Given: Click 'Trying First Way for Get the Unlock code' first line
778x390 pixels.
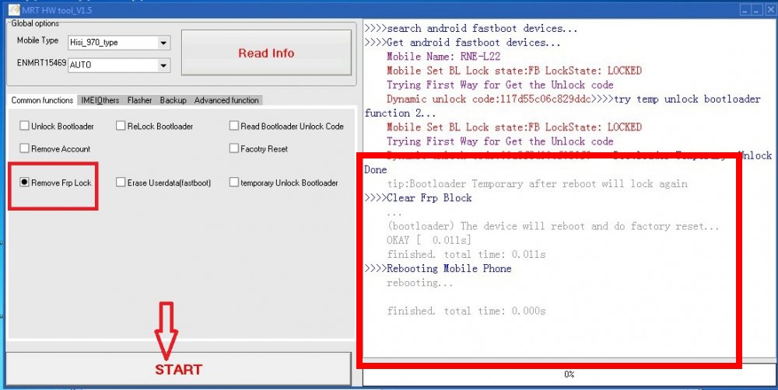Looking at the screenshot, I should (x=499, y=85).
